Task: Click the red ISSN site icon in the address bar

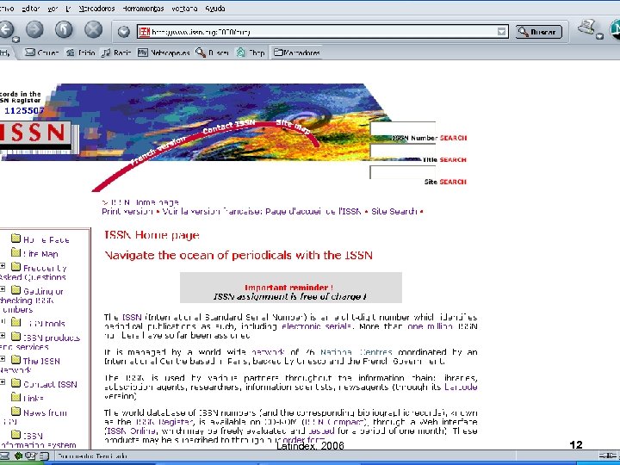Action: click(144, 32)
